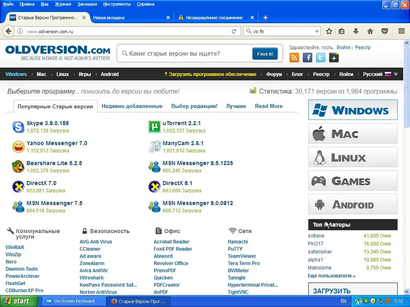Expand the Русский language dropdown chevron
This screenshot has width=410, height=307.
396,74
